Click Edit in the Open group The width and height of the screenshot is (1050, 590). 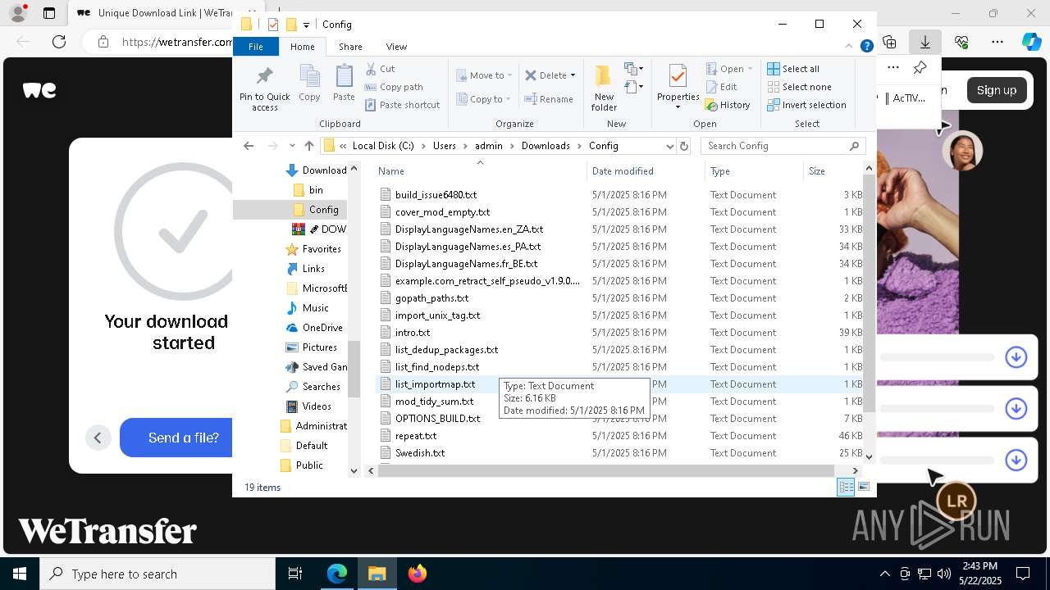coord(721,87)
